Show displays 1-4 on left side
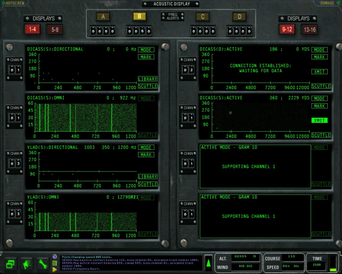The image size is (342, 274). pyautogui.click(x=32, y=29)
